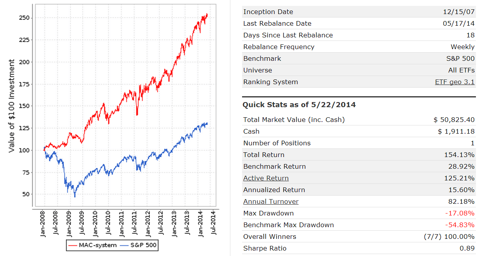Open the Active Return definition link
The width and height of the screenshot is (481, 256).
tap(266, 178)
